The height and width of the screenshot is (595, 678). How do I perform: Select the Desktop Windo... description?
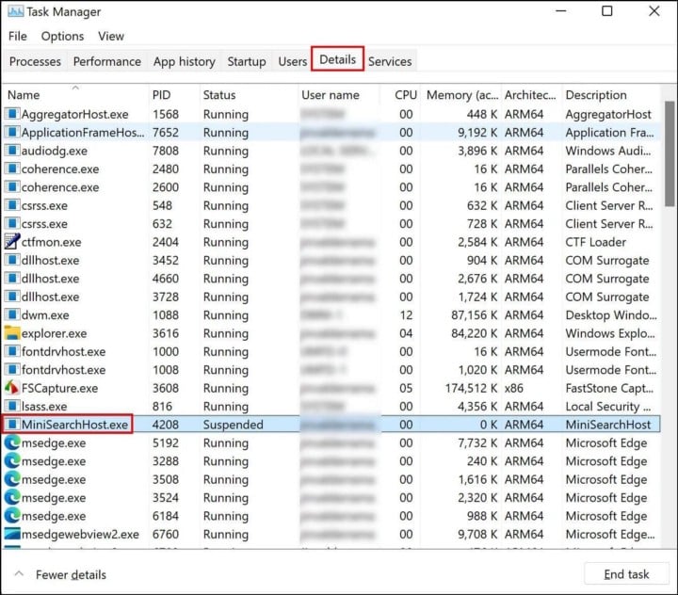[610, 314]
